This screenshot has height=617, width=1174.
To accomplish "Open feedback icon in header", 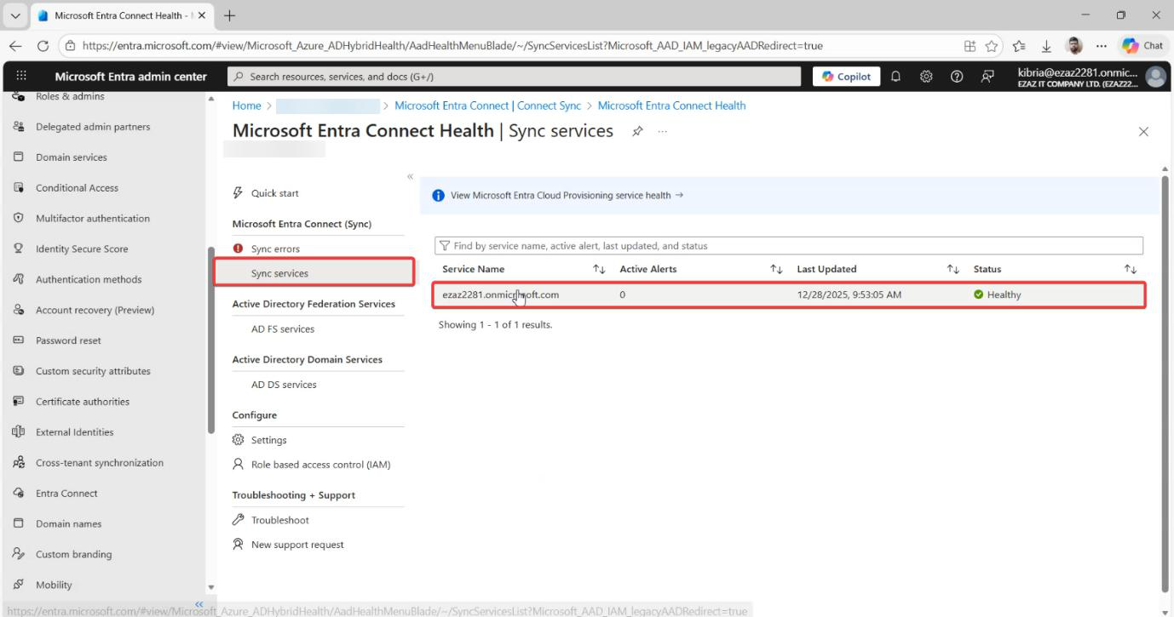I will tap(987, 77).
